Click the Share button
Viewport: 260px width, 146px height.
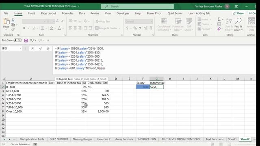[x=238, y=13]
